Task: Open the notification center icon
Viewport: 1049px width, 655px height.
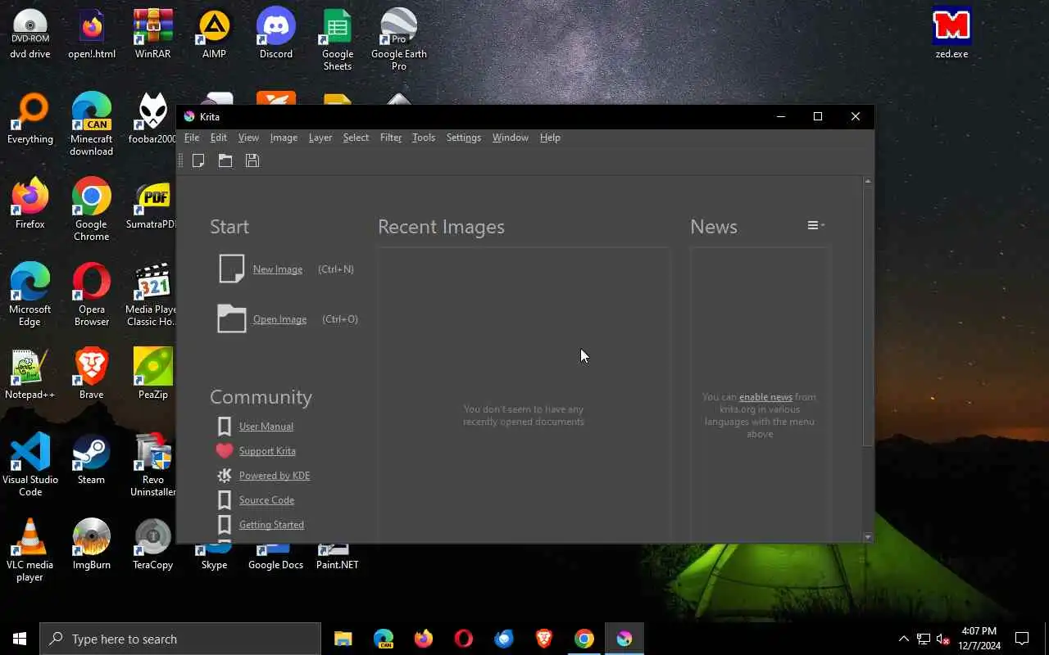Action: click(1022, 639)
